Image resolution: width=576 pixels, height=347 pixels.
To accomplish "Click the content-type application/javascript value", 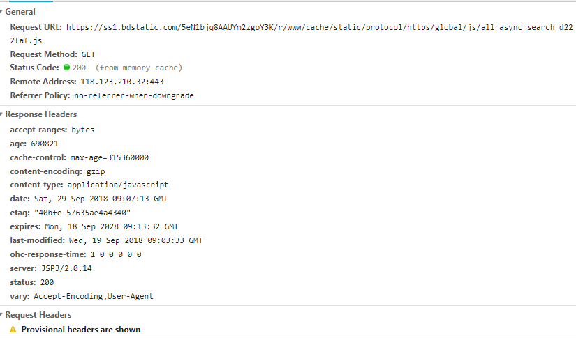I will pyautogui.click(x=118, y=185).
